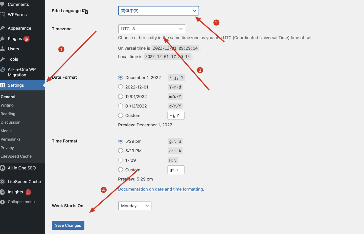This screenshot has height=234, width=364.
Task: Click the Tools wrench icon
Action: tap(3, 59)
